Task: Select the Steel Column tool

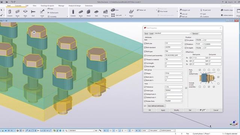Action: [x=10, y=13]
